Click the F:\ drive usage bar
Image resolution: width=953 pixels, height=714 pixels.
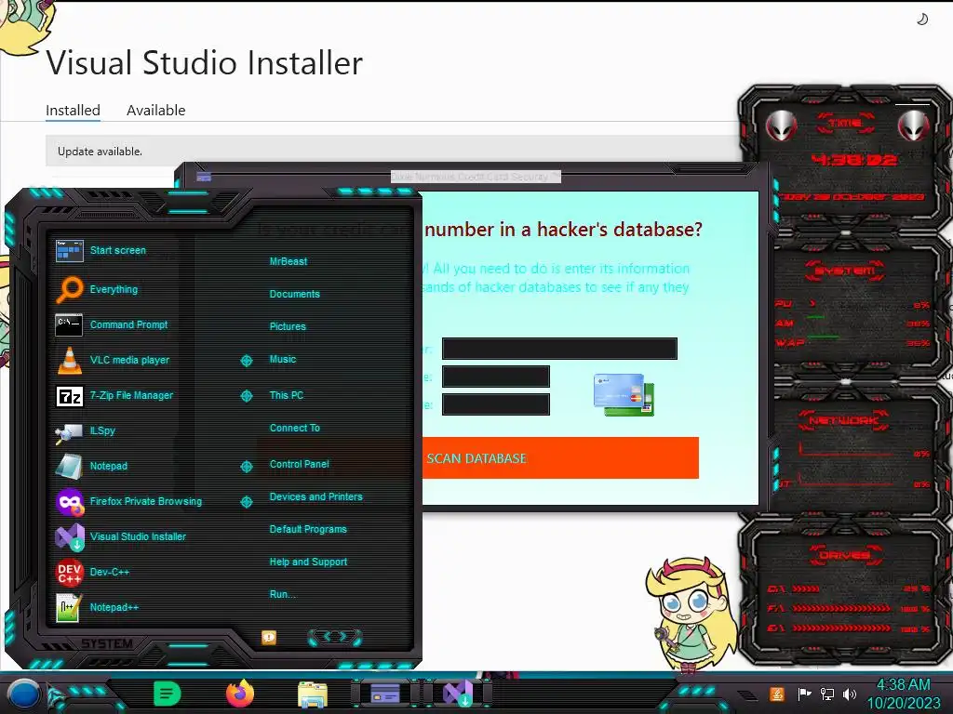841,608
